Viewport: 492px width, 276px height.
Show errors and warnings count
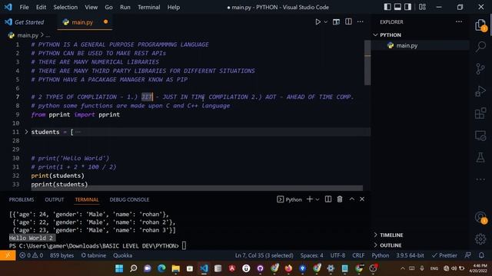point(31,255)
